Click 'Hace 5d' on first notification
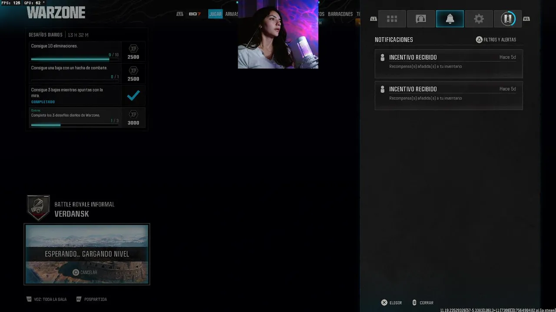This screenshot has height=312, width=556. click(508, 57)
